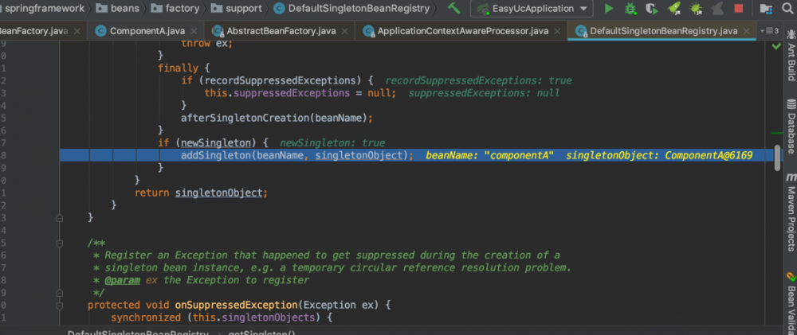This screenshot has height=335, width=797.
Task: Click DefaultSingletonBeanRegistry class breadcrumb in navigation bar
Action: [x=351, y=8]
